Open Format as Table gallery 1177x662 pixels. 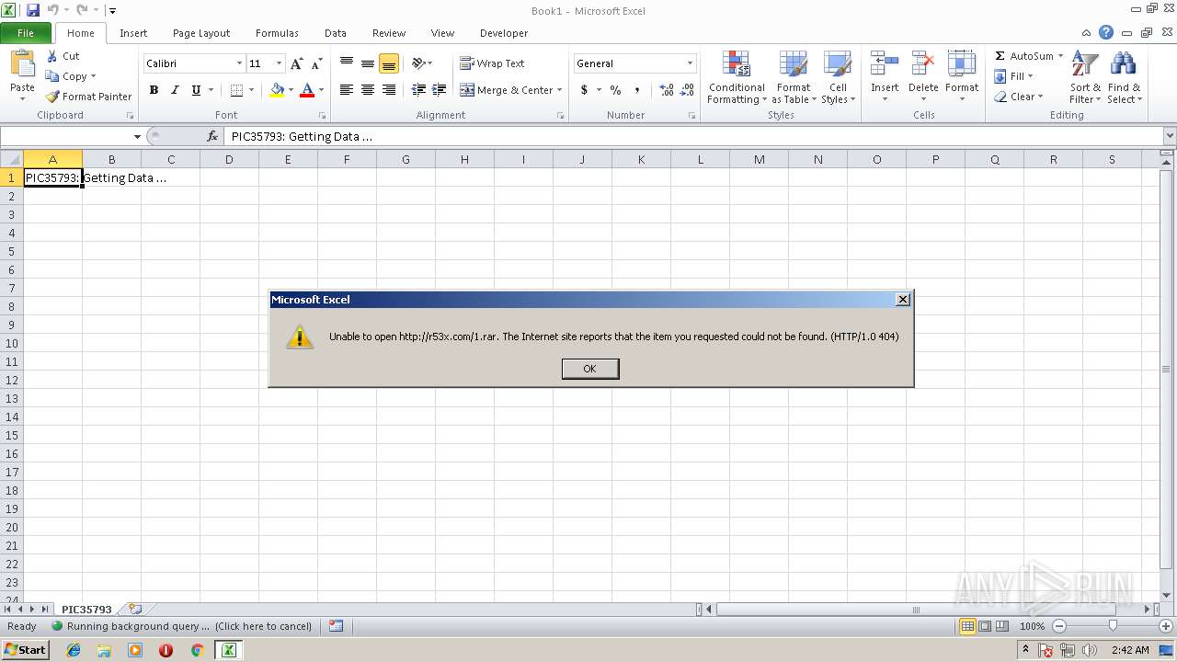[794, 78]
